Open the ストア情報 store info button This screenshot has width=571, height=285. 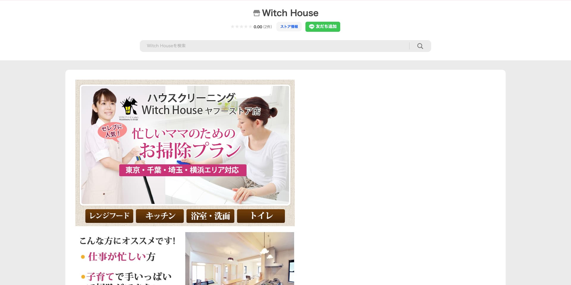pyautogui.click(x=289, y=27)
